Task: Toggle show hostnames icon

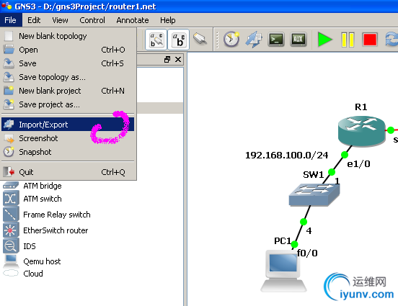Action: tap(178, 40)
